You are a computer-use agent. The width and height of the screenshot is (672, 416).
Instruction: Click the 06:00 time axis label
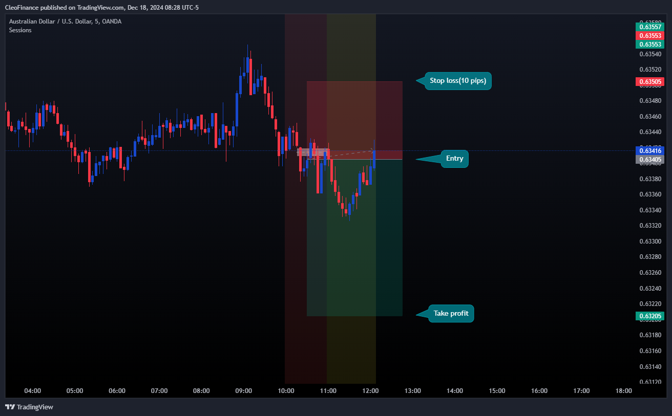tap(117, 391)
